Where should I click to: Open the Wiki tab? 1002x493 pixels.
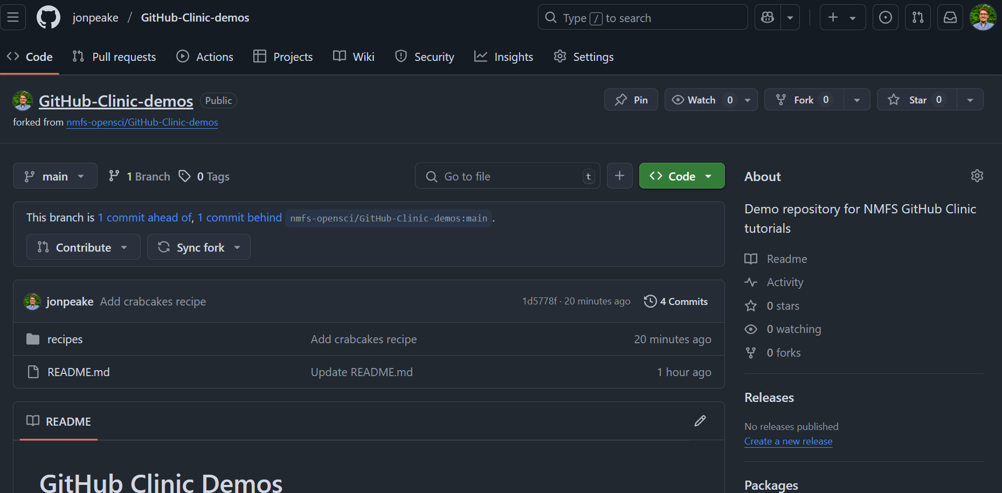coord(354,57)
